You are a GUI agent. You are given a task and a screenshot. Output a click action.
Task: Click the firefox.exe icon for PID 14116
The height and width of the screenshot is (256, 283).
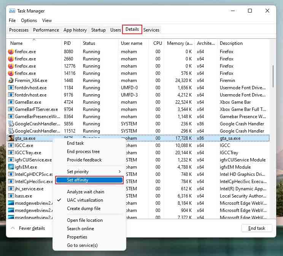coord(11,73)
